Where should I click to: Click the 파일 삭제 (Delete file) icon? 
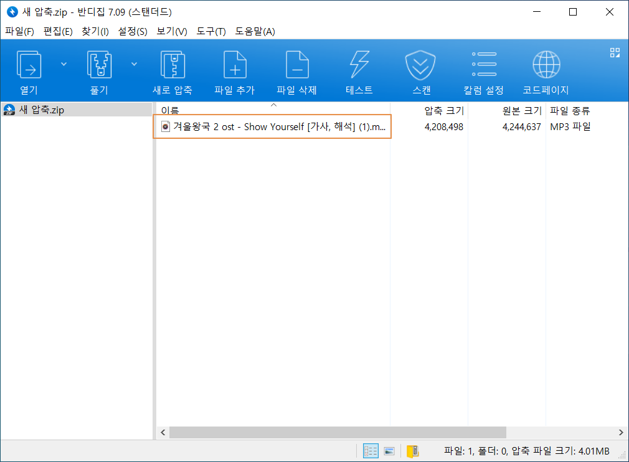coord(297,64)
